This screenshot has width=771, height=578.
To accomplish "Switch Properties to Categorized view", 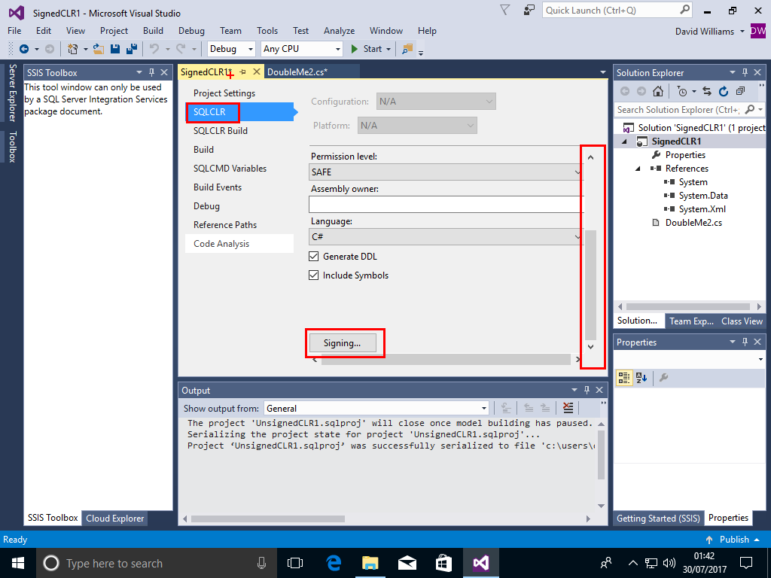I will [x=624, y=378].
